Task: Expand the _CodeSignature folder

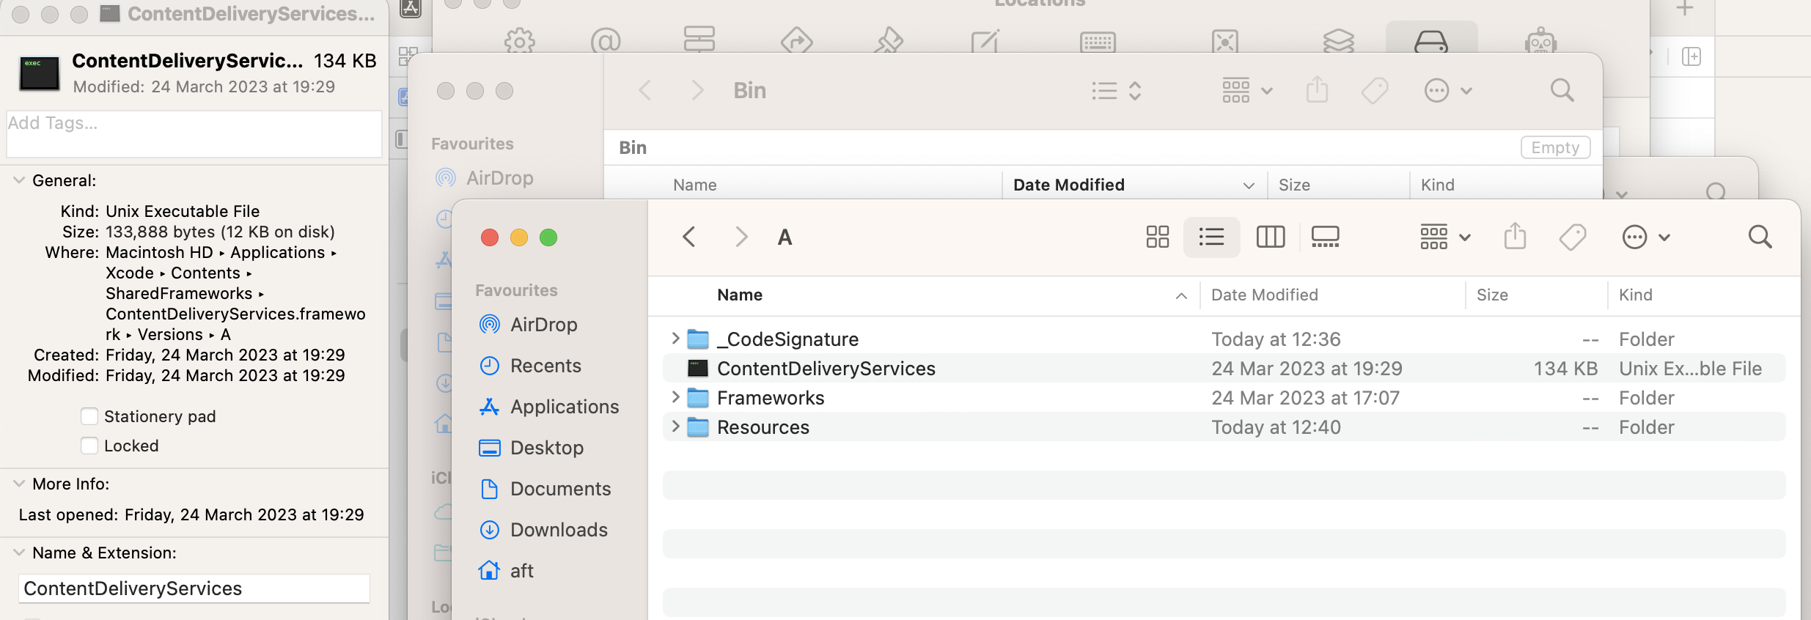Action: click(675, 339)
